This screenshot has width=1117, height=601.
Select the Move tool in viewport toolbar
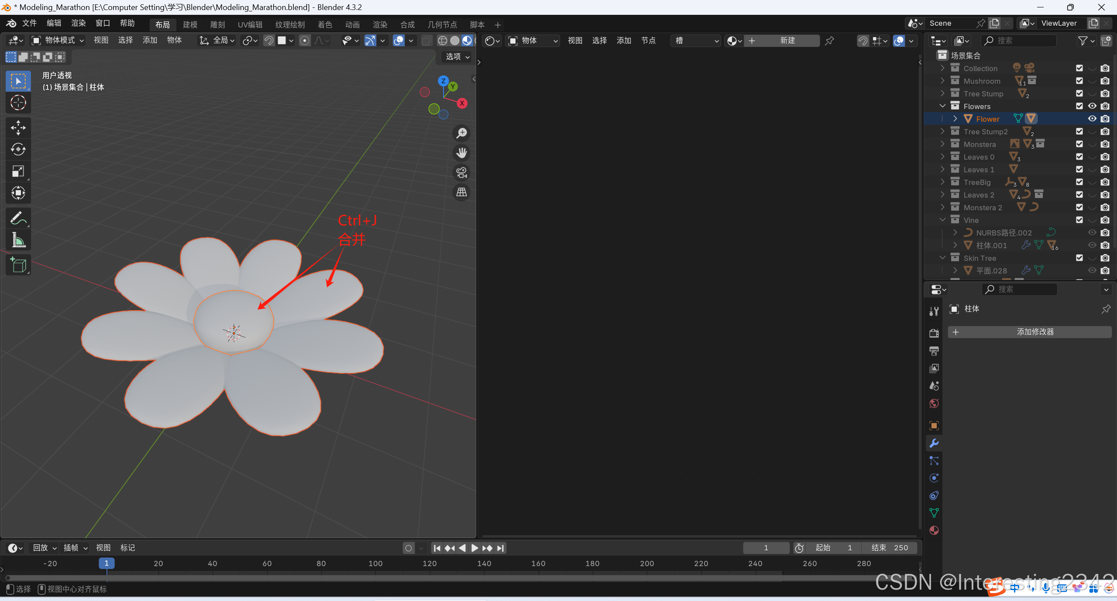click(x=18, y=128)
